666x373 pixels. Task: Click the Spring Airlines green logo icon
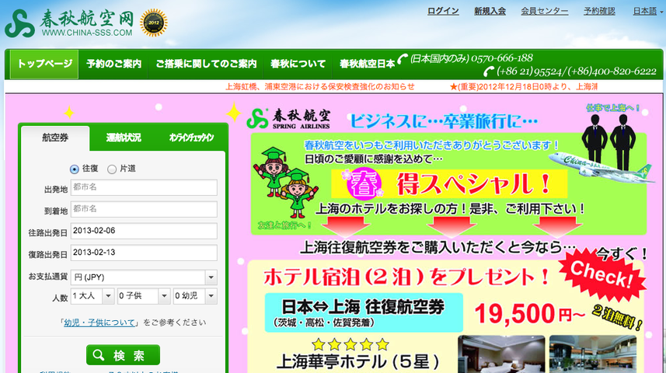19,24
